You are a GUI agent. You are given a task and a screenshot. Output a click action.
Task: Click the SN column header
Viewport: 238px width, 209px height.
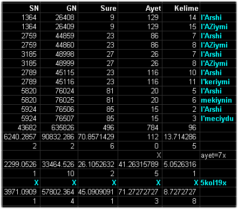[21, 8]
